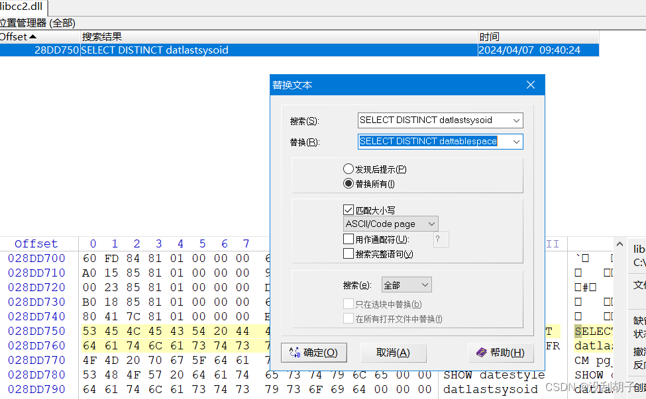The image size is (646, 399).
Task: Expand the 替换(R) combo box history
Action: point(517,142)
